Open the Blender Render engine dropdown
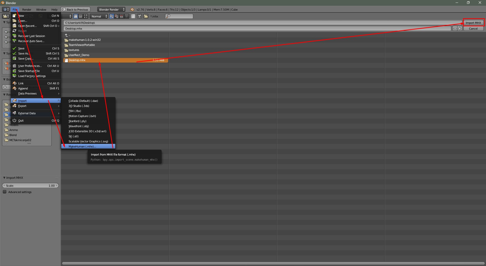The width and height of the screenshot is (486, 266). tap(111, 10)
